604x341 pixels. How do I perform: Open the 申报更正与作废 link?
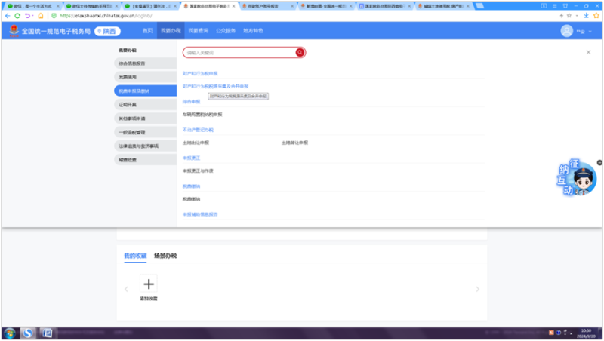198,171
